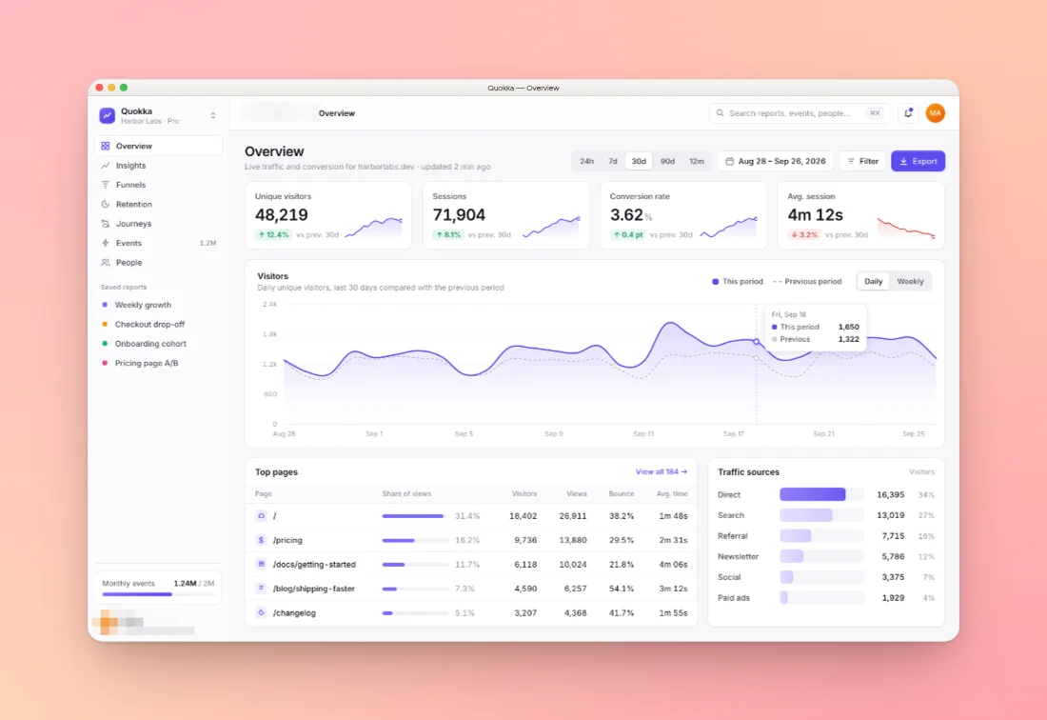Screen dimensions: 1047x720
Task: Click the Insights sidebar icon
Action: [106, 166]
